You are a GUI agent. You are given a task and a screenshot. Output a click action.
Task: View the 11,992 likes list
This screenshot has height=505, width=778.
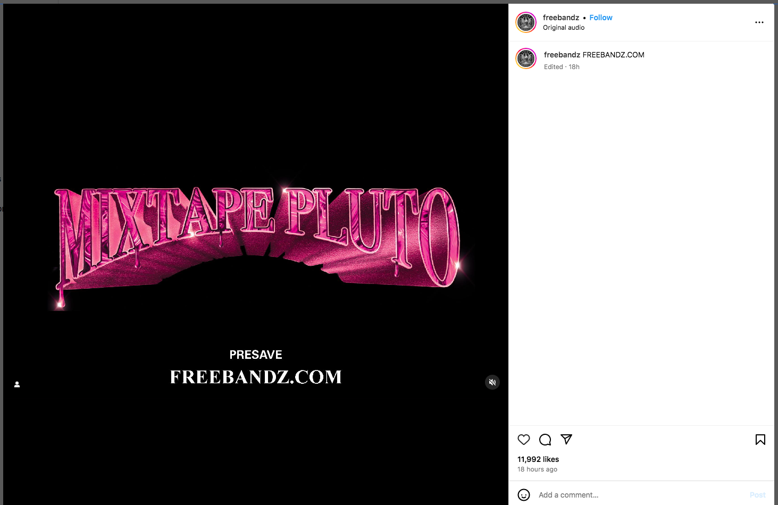(x=538, y=459)
